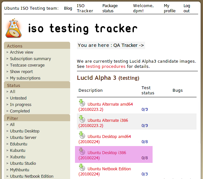Go to ISO Tracker in top navigation
The width and height of the screenshot is (203, 179).
pyautogui.click(x=85, y=8)
